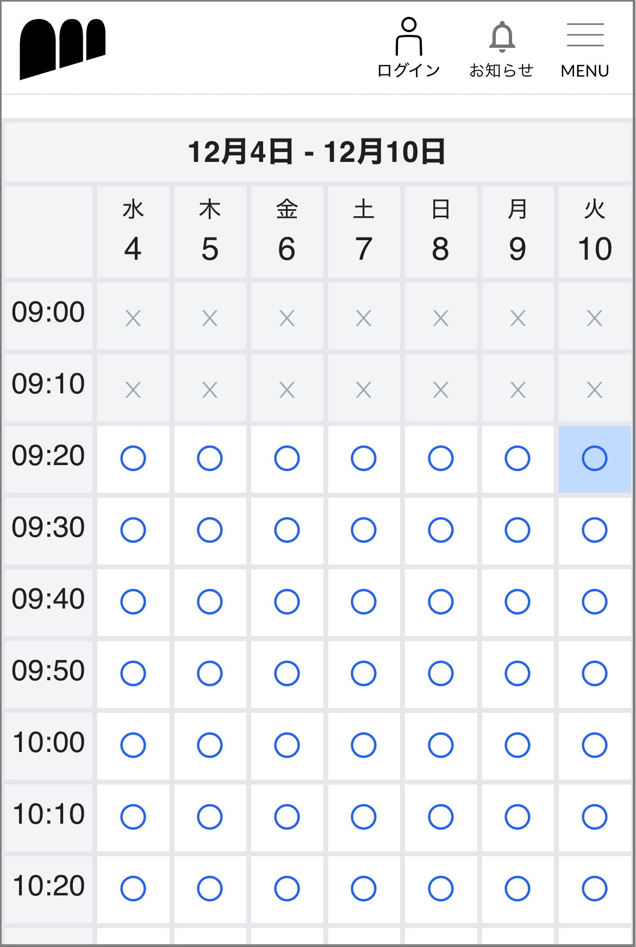636x947 pixels.
Task: Select the 09:20 slot on Wednesday 4
Action: [x=133, y=459]
